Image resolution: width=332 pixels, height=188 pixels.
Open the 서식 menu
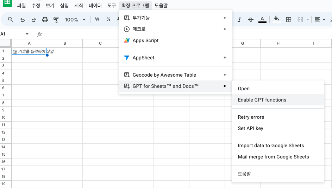tap(79, 6)
